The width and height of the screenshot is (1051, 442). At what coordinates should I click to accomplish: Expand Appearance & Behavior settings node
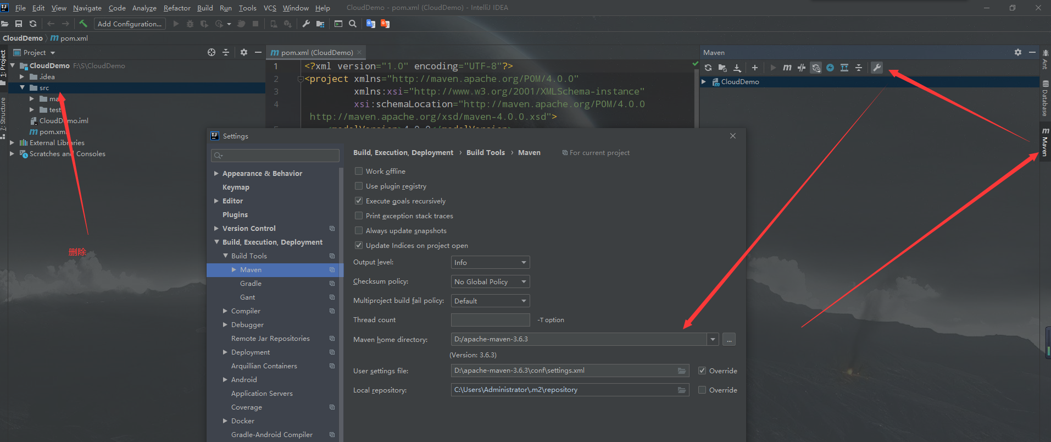[216, 173]
